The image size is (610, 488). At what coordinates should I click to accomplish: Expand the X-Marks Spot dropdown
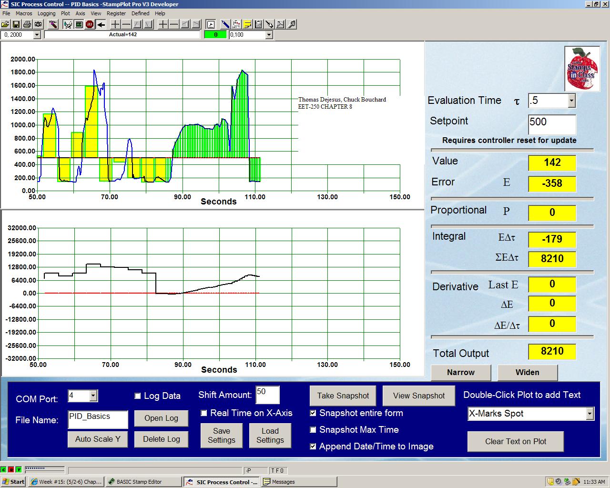click(590, 414)
